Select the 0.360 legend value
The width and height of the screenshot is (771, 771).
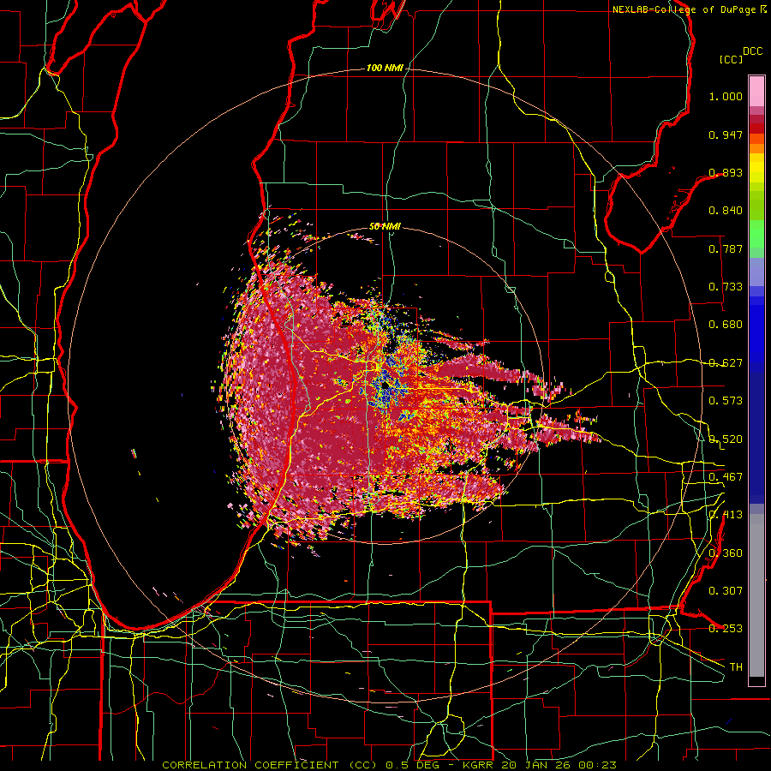tap(726, 553)
